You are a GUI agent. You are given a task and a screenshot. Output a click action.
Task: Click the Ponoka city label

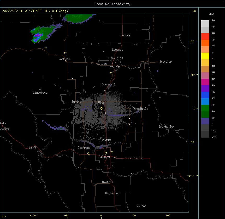125,35
